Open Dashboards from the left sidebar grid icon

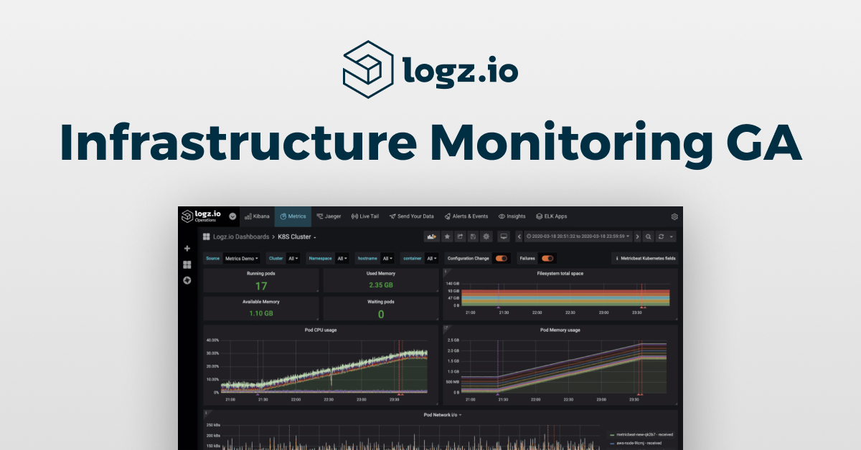pyautogui.click(x=187, y=264)
